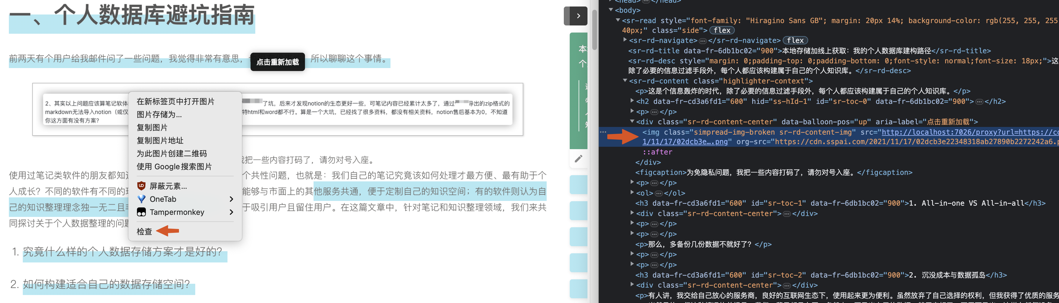1059x303 pixels.
Task: Click the uBlock shield icon in context menu
Action: tap(141, 186)
